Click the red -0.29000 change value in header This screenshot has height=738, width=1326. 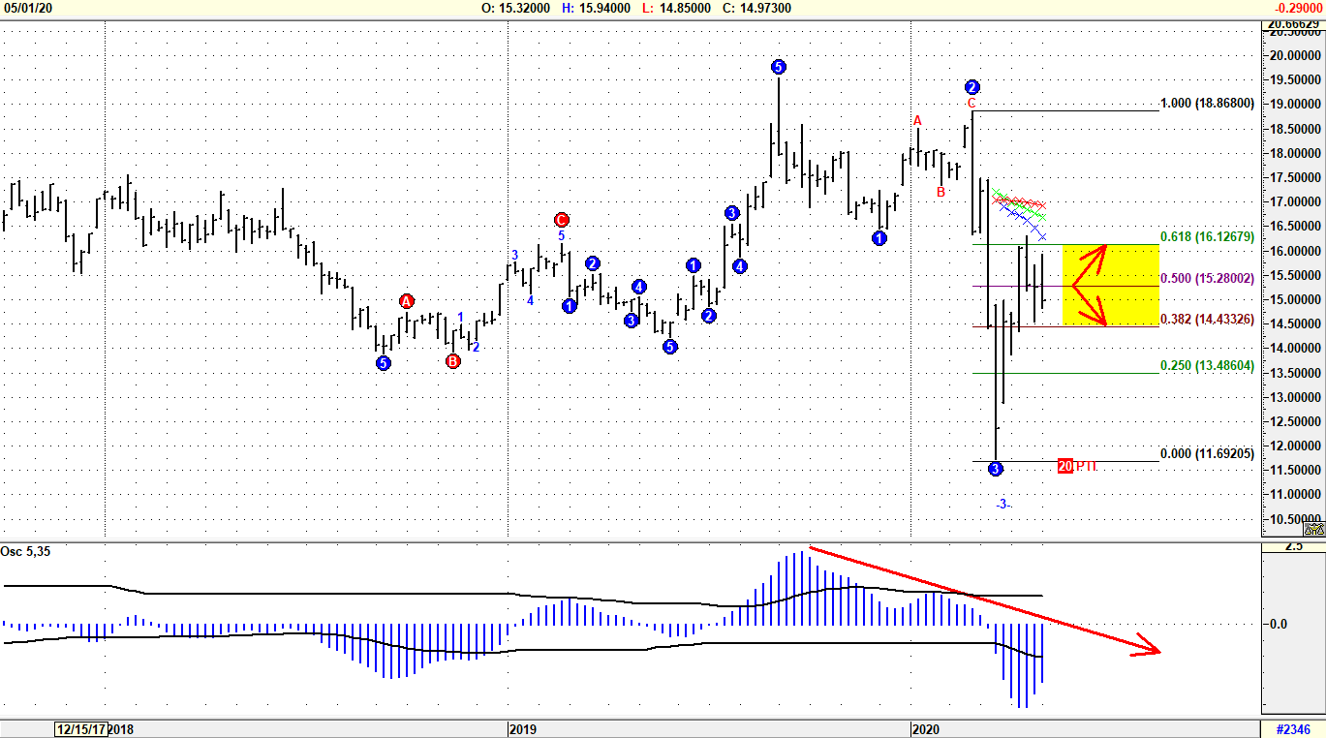tap(1298, 9)
